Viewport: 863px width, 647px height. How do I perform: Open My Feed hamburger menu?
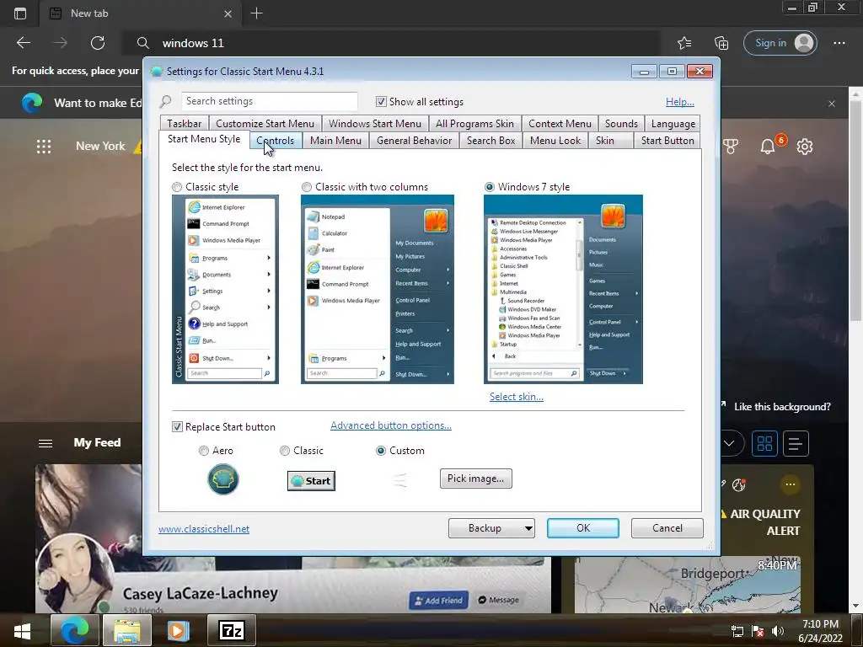point(46,443)
